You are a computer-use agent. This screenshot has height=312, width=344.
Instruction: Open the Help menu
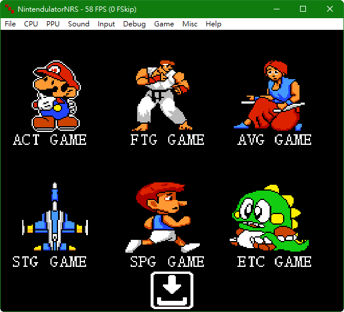(213, 23)
